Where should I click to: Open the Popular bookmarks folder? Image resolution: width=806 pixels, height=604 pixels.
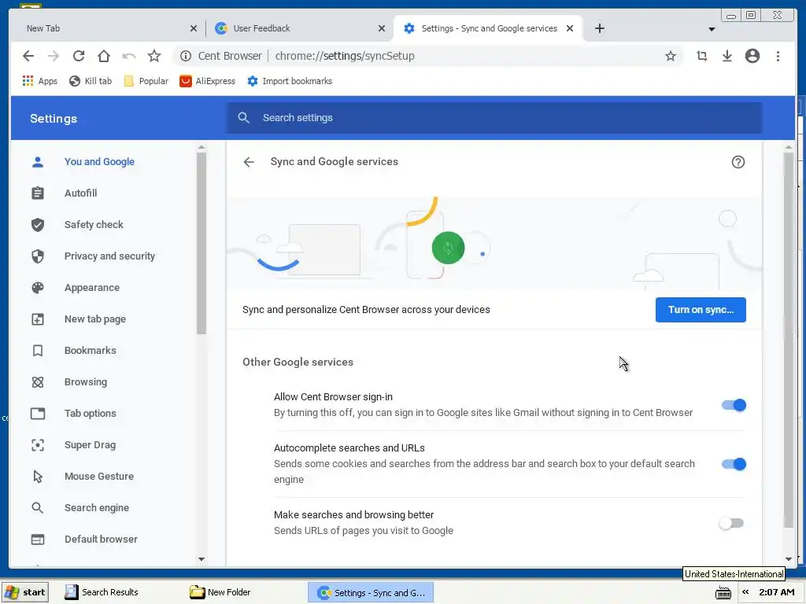click(146, 81)
